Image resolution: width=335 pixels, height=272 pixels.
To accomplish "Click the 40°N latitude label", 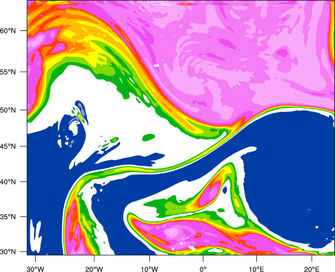I will [8, 182].
